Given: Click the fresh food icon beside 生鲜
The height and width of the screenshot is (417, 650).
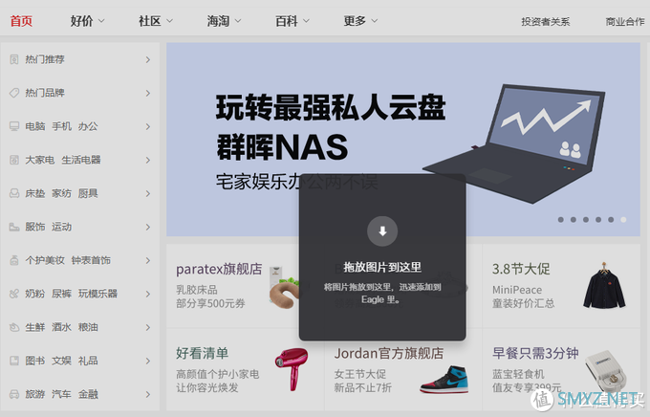Looking at the screenshot, I should click(x=14, y=327).
